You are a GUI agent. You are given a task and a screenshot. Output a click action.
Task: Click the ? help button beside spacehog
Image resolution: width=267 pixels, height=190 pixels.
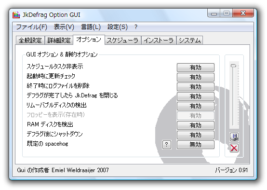point(167,145)
